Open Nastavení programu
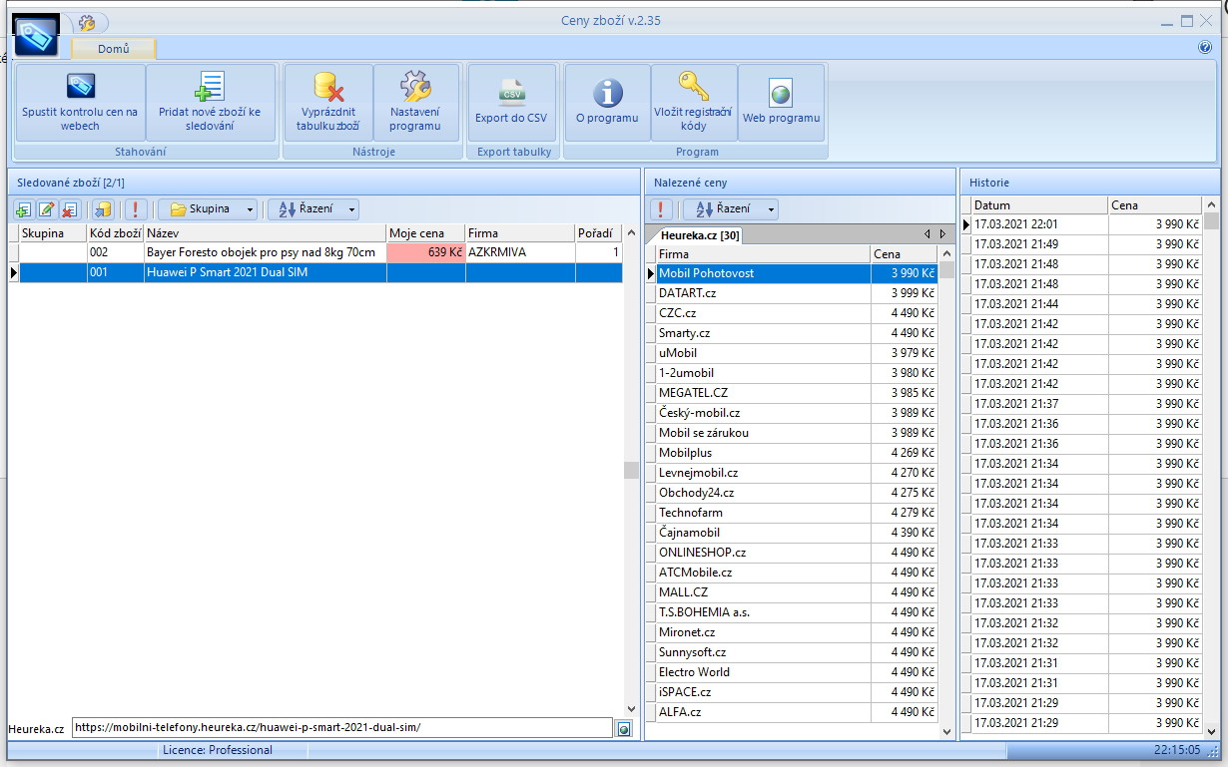 tap(415, 103)
